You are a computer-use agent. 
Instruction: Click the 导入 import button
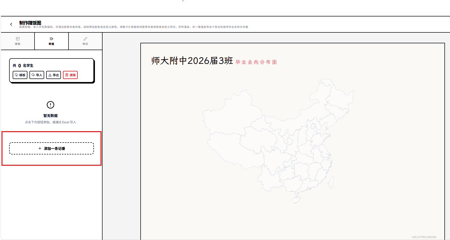pos(37,75)
